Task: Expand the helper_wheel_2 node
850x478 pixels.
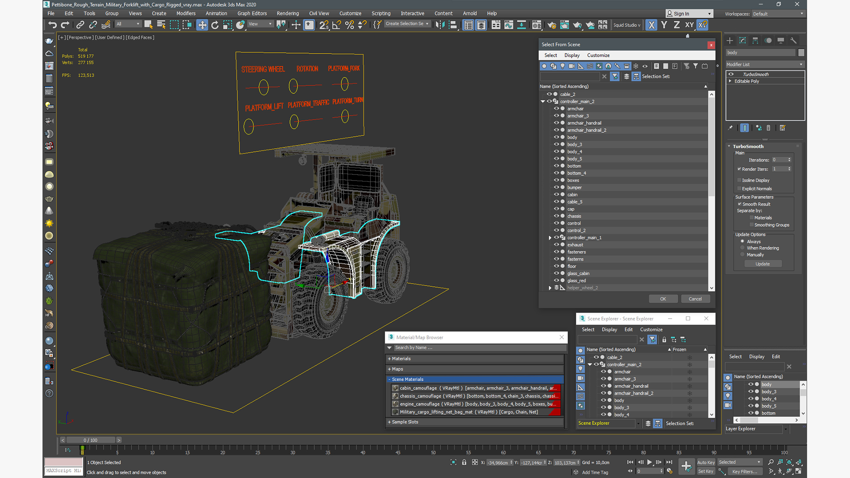Action: click(x=550, y=288)
